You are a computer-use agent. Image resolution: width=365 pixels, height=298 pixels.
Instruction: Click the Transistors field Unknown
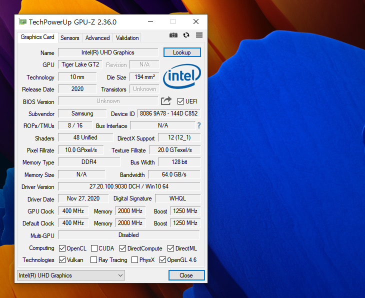(x=144, y=89)
